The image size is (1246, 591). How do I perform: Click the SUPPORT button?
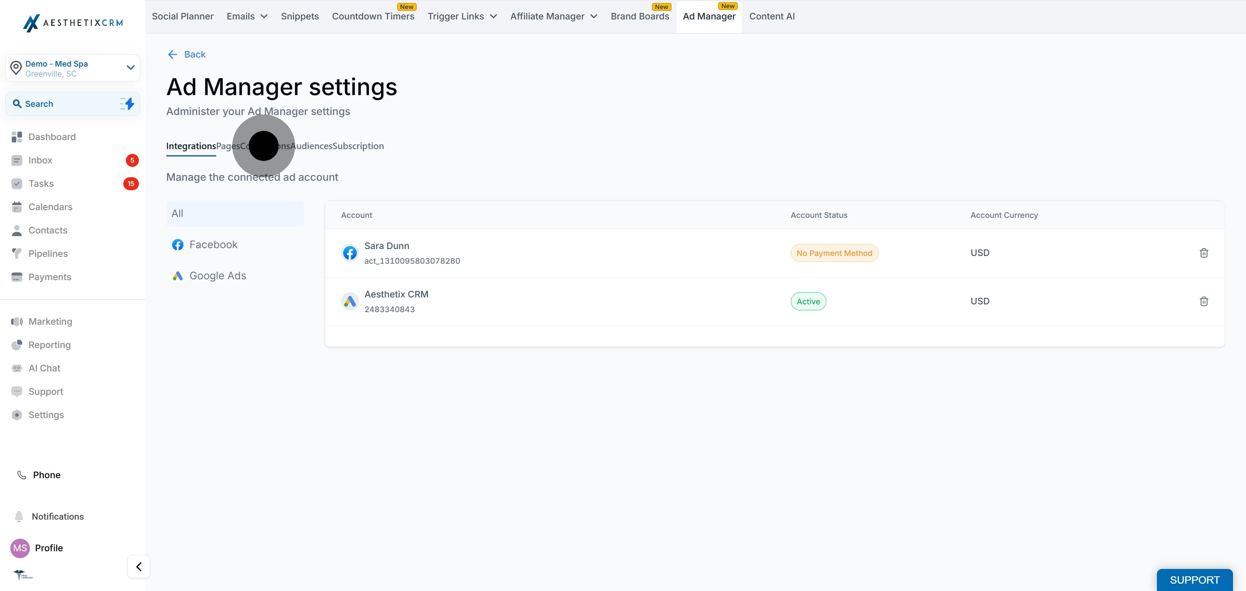(x=1194, y=579)
